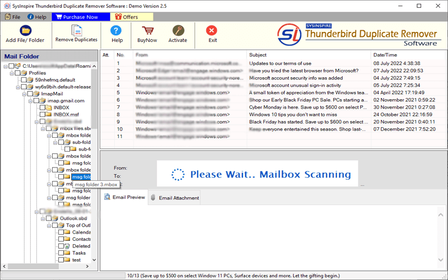Image resolution: width=448 pixels, height=280 pixels.
Task: Click the Profiles folder icon
Action: click(24, 73)
